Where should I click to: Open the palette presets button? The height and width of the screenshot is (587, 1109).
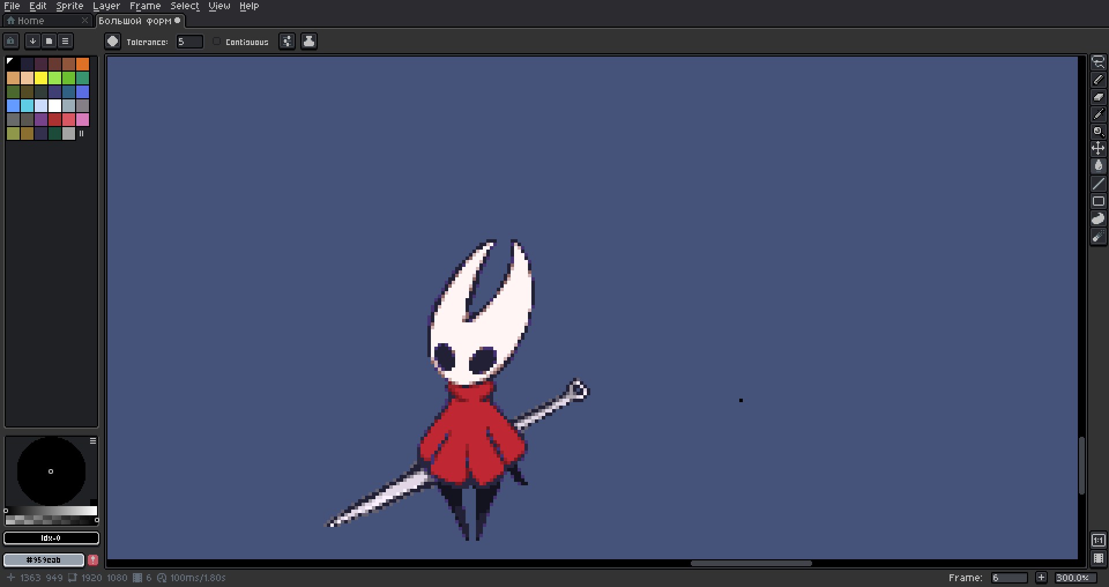point(49,41)
